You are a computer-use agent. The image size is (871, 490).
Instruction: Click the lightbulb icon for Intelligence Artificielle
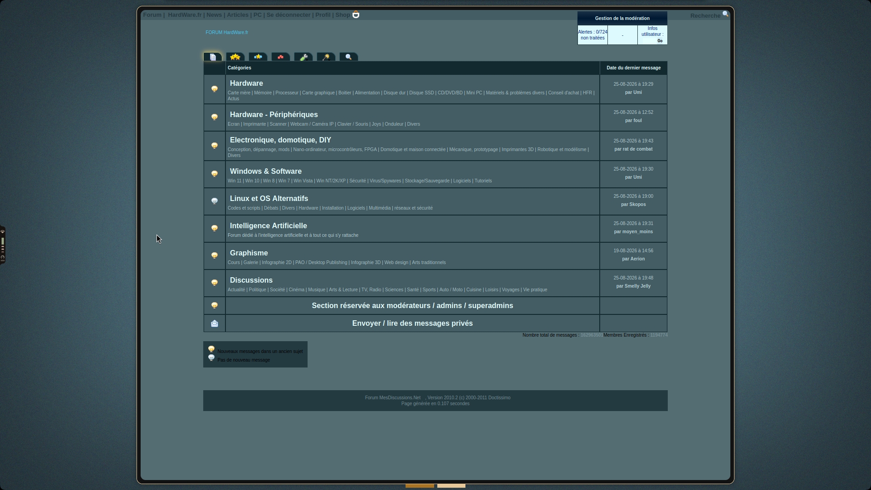(215, 228)
